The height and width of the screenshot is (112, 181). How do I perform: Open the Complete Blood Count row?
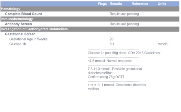click(90, 14)
